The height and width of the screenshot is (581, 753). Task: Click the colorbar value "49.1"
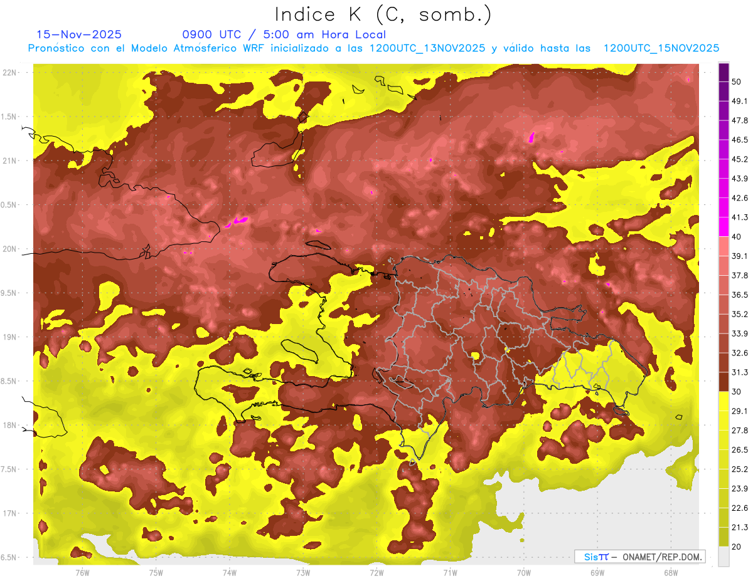(x=740, y=101)
